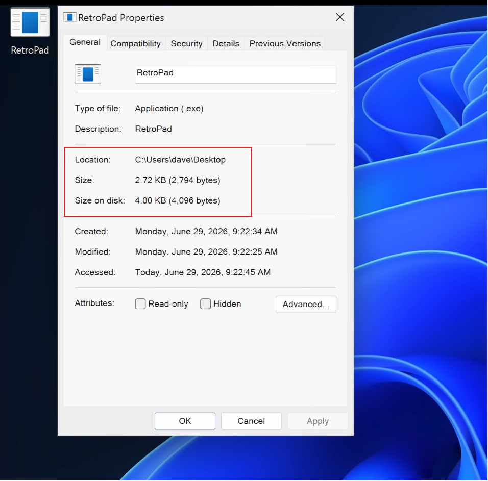Focus the RetroPad file name text field
Image resolution: width=488 pixels, height=481 pixels.
tap(236, 74)
